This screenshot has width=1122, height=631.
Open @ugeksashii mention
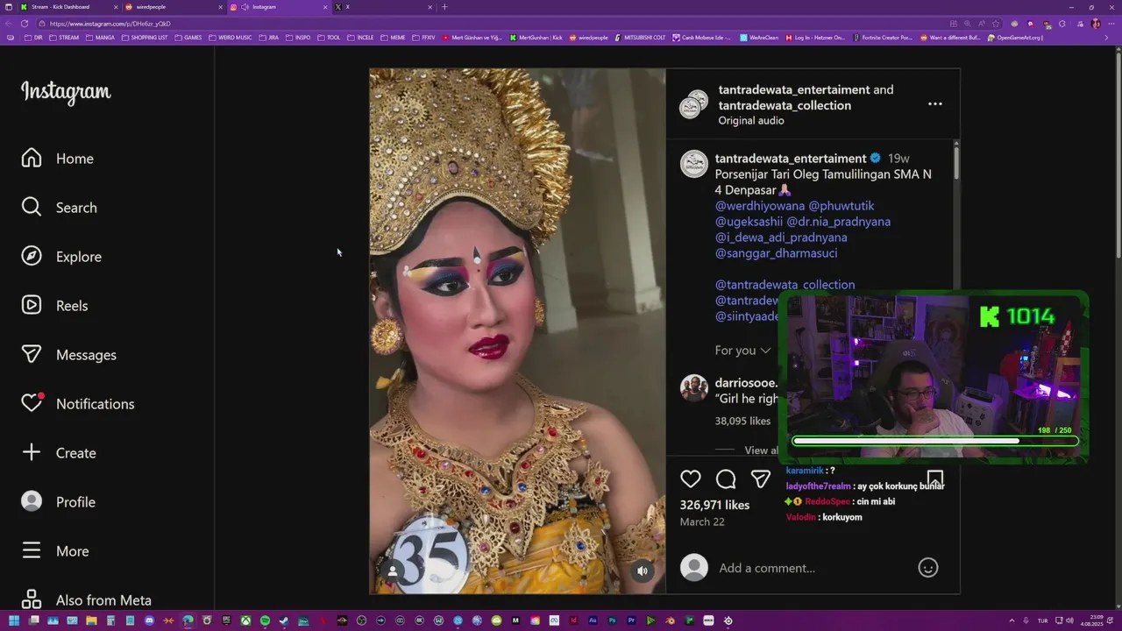pyautogui.click(x=749, y=222)
